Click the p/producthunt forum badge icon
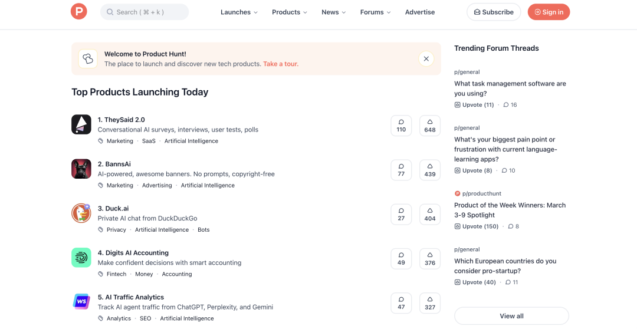Image resolution: width=637 pixels, height=329 pixels. coord(457,194)
